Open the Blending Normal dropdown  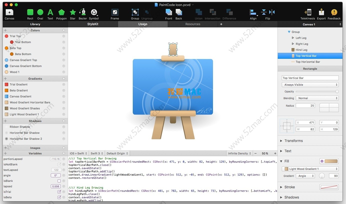tap(317, 98)
